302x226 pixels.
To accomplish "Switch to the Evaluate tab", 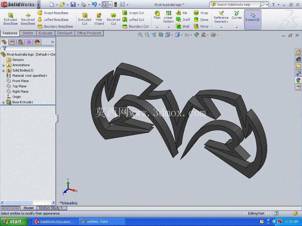I will point(45,33).
